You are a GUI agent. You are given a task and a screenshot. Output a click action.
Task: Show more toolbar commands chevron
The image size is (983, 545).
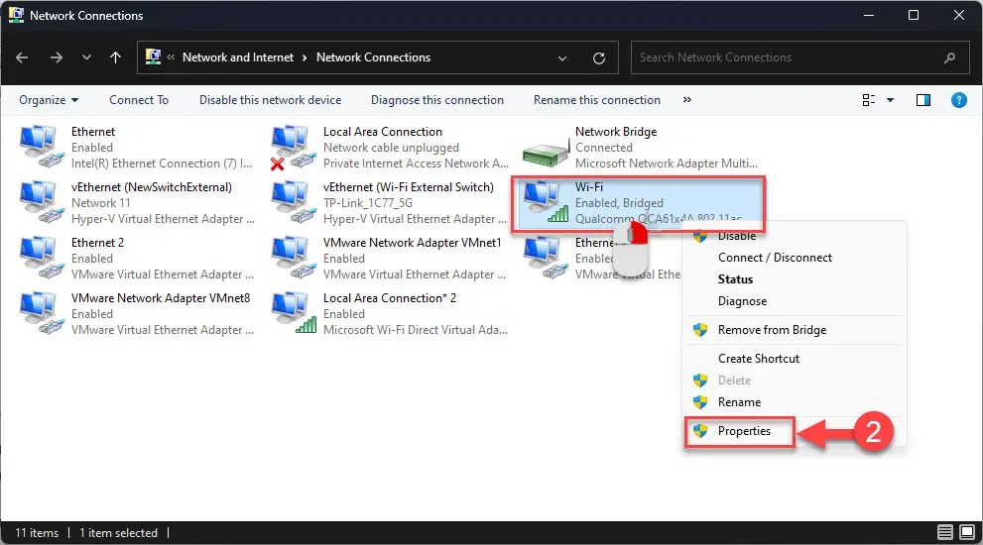tap(686, 100)
